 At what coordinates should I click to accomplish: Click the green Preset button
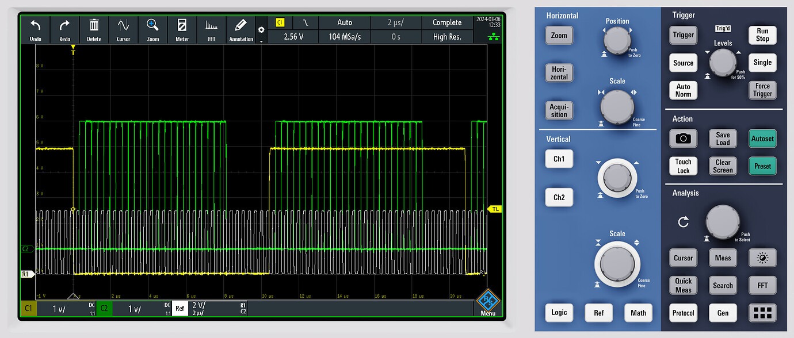point(762,166)
